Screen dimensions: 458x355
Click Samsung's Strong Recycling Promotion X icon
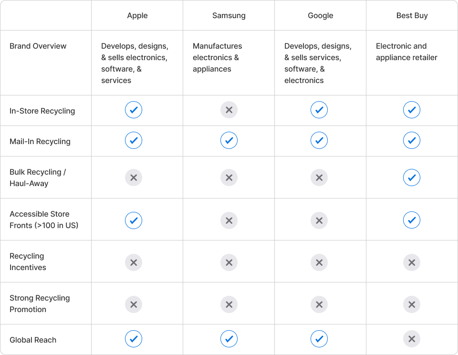[x=229, y=304]
